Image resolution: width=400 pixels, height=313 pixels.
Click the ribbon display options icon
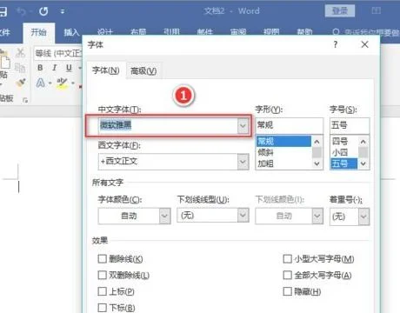tap(377, 11)
